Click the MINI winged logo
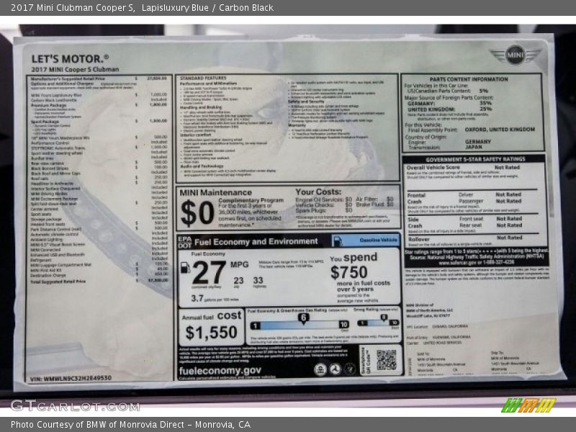Viewport: 576px width, 432px height. point(515,55)
